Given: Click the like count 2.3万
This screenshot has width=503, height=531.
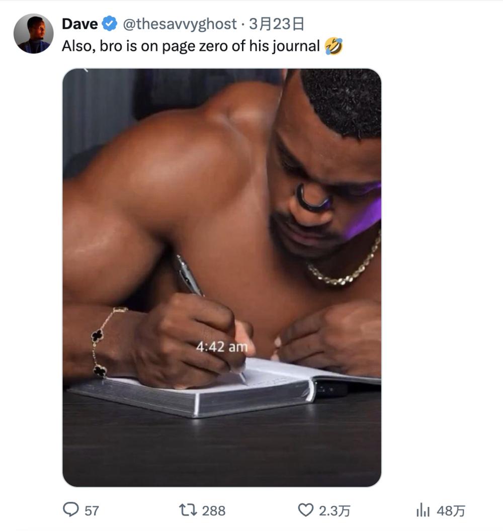Looking at the screenshot, I should click(x=334, y=511).
